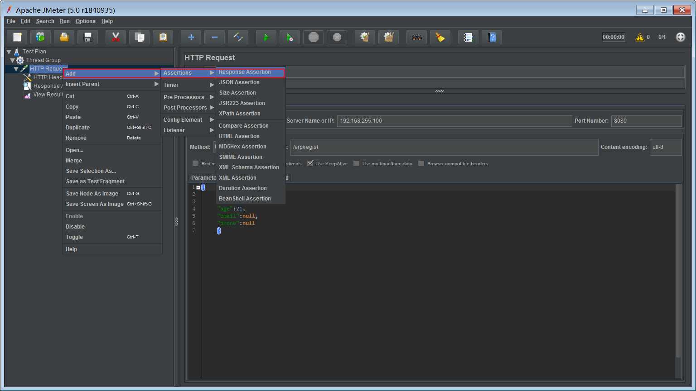Toggle the Redirect Automatically checkbox
The image size is (696, 391).
[x=195, y=163]
